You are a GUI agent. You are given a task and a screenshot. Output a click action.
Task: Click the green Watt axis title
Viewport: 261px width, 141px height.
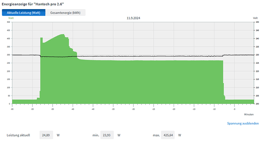[11, 18]
